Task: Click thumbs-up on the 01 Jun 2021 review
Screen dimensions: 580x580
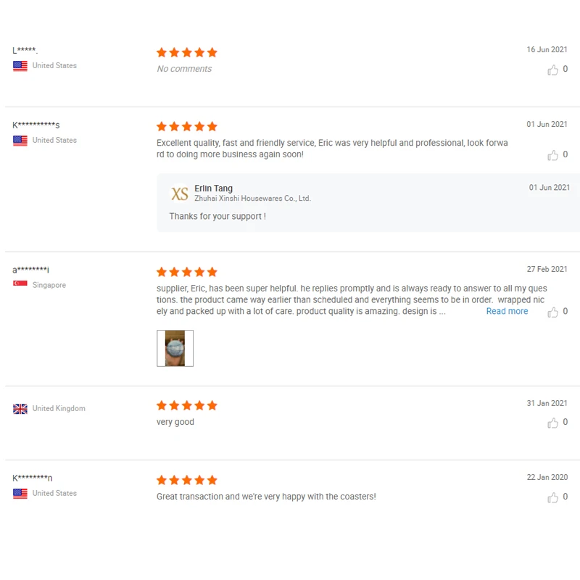Action: click(552, 155)
